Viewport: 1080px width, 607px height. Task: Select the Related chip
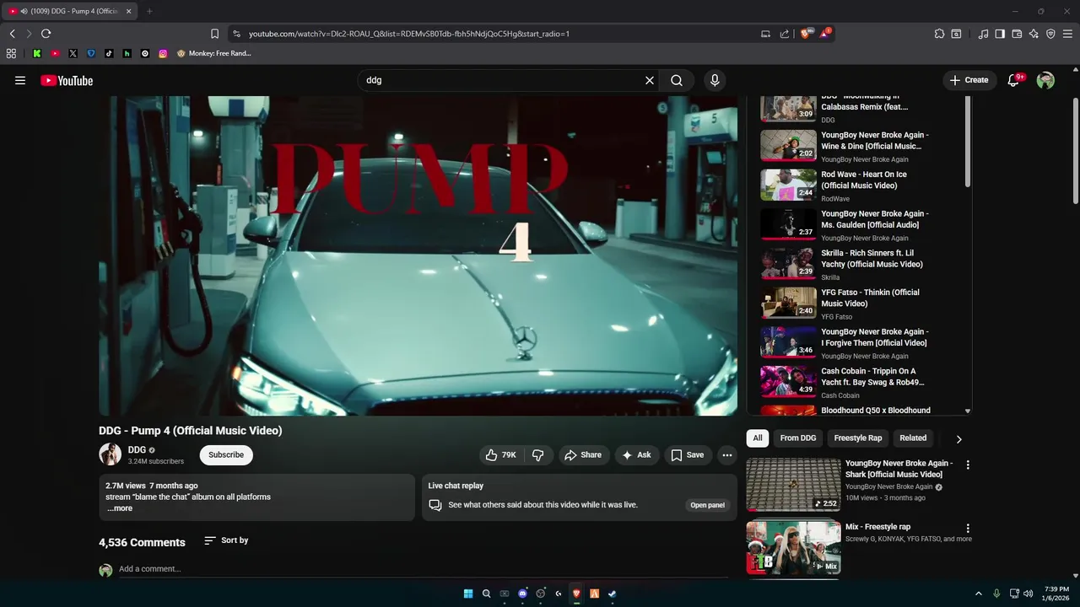point(913,438)
